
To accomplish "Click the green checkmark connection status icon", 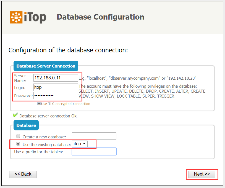I will (x=15, y=115).
